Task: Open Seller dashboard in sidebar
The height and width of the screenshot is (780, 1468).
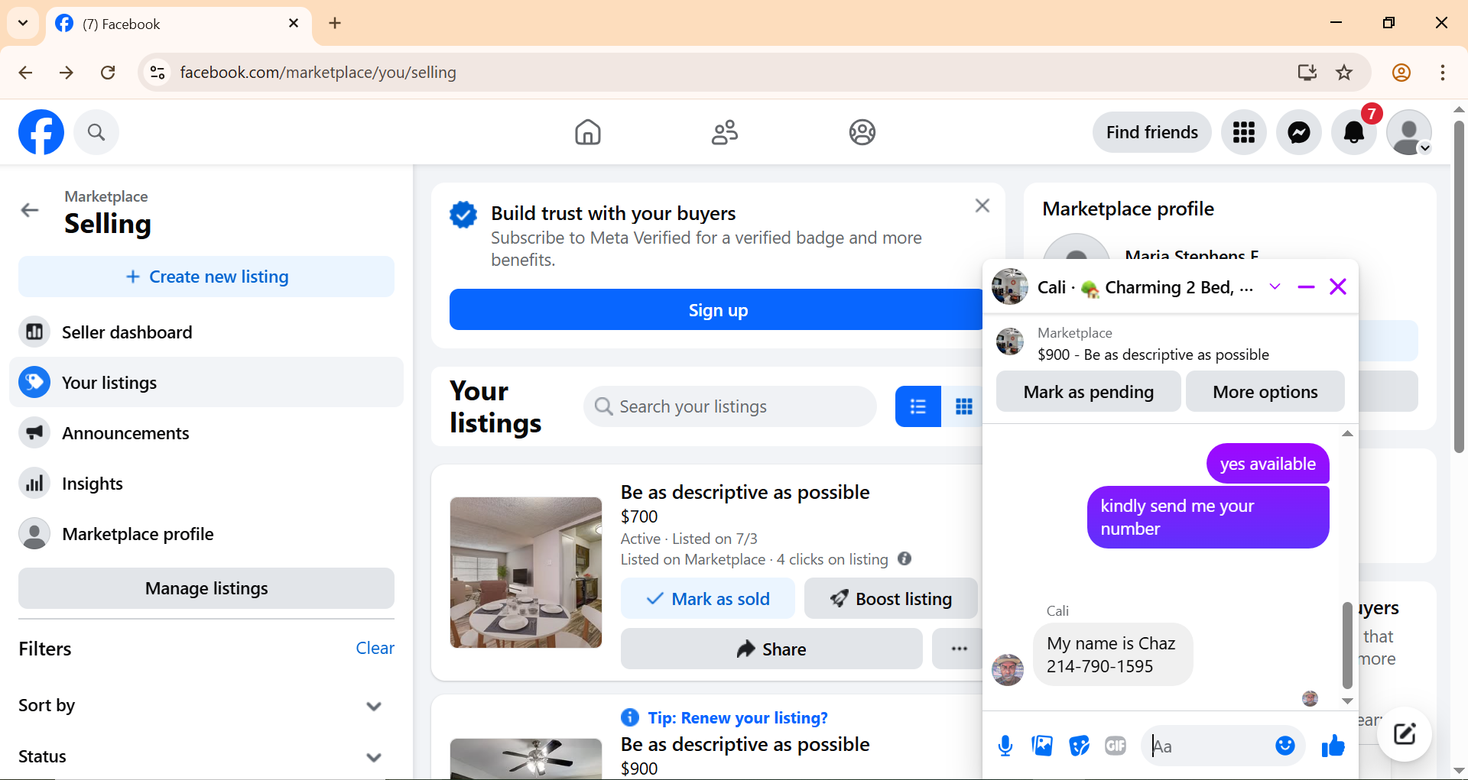Action: click(x=206, y=332)
